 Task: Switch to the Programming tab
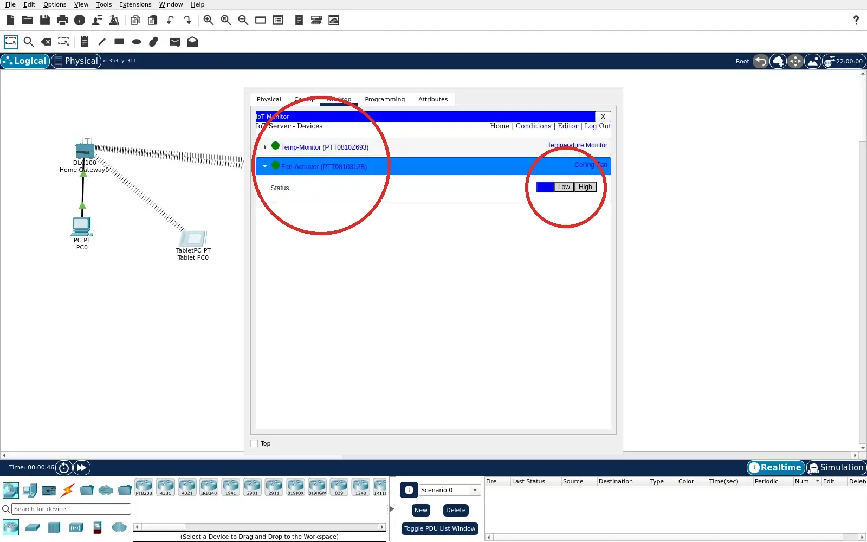[385, 99]
